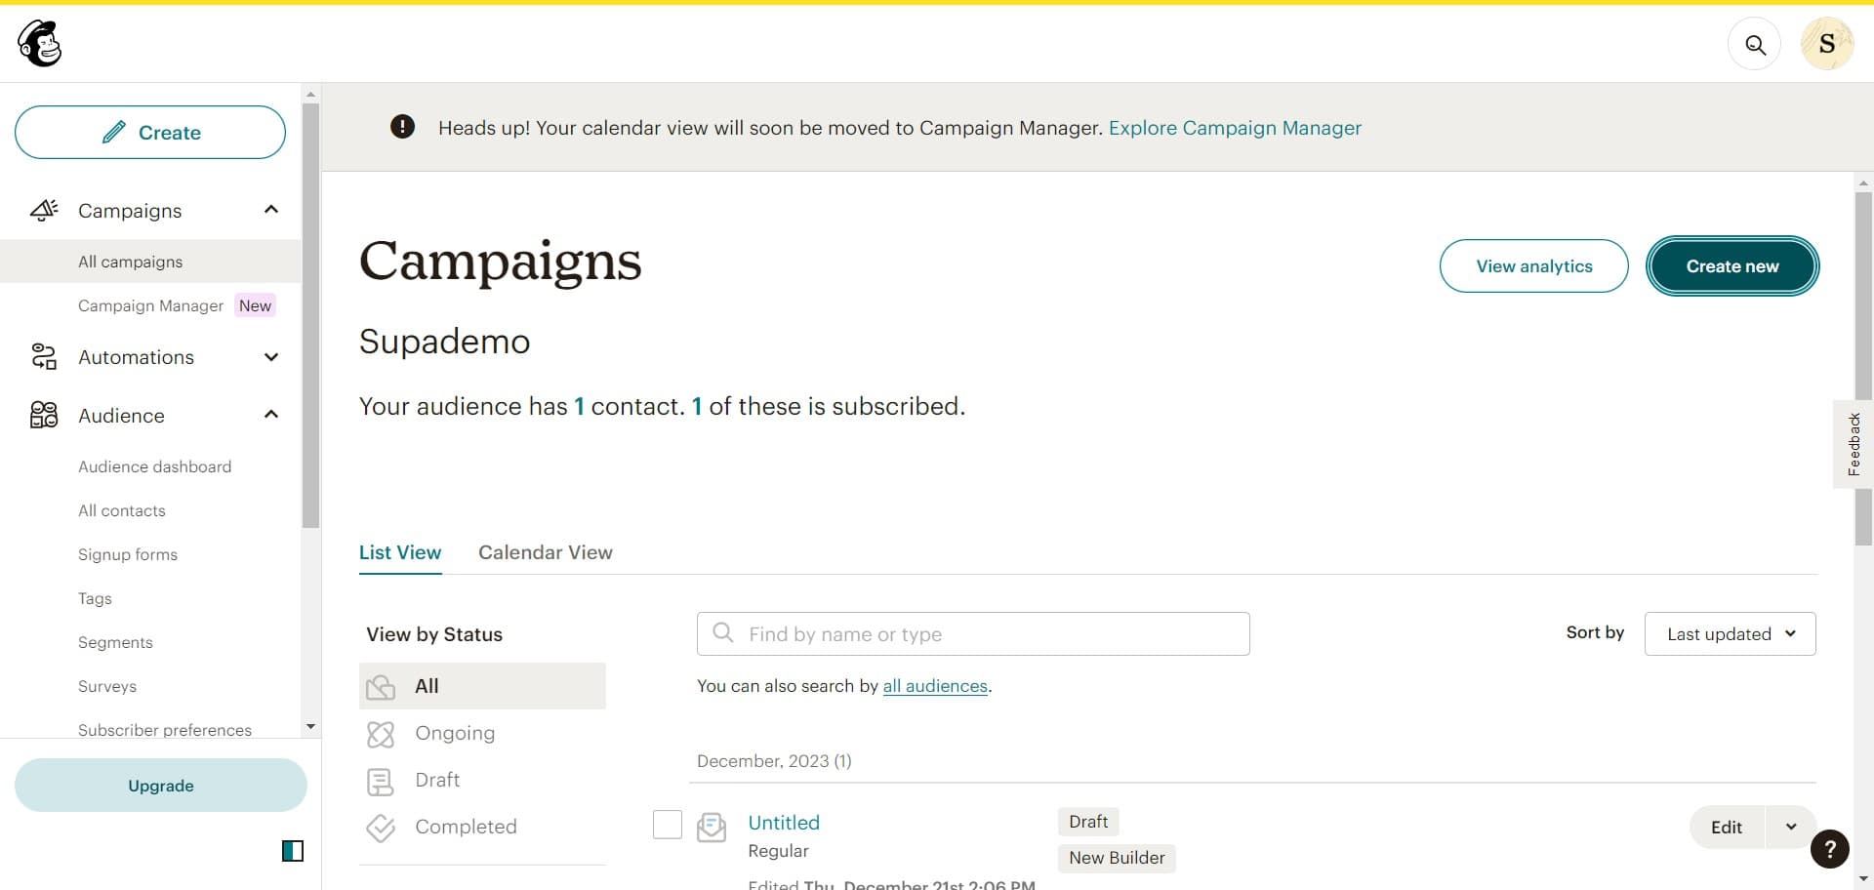Screen dimensions: 1874x890
Task: Open the Explore Campaign Manager link
Action: point(1234,128)
